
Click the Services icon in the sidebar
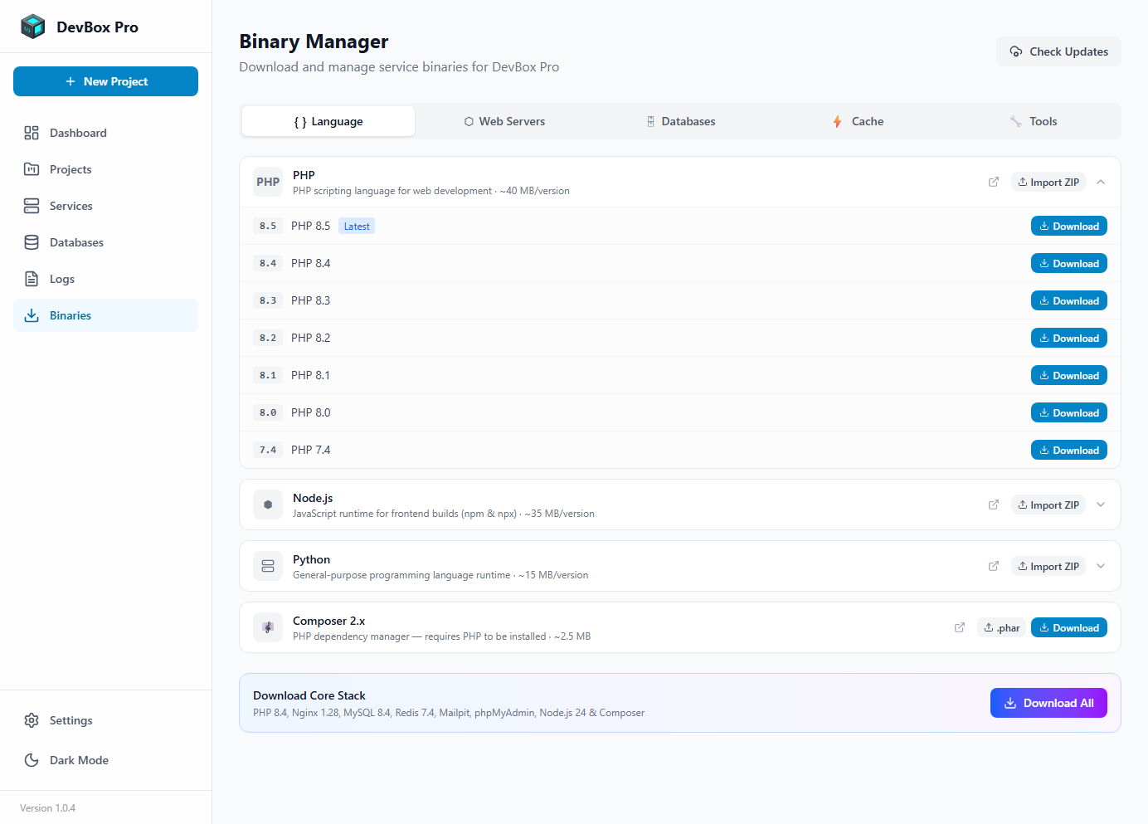[32, 206]
